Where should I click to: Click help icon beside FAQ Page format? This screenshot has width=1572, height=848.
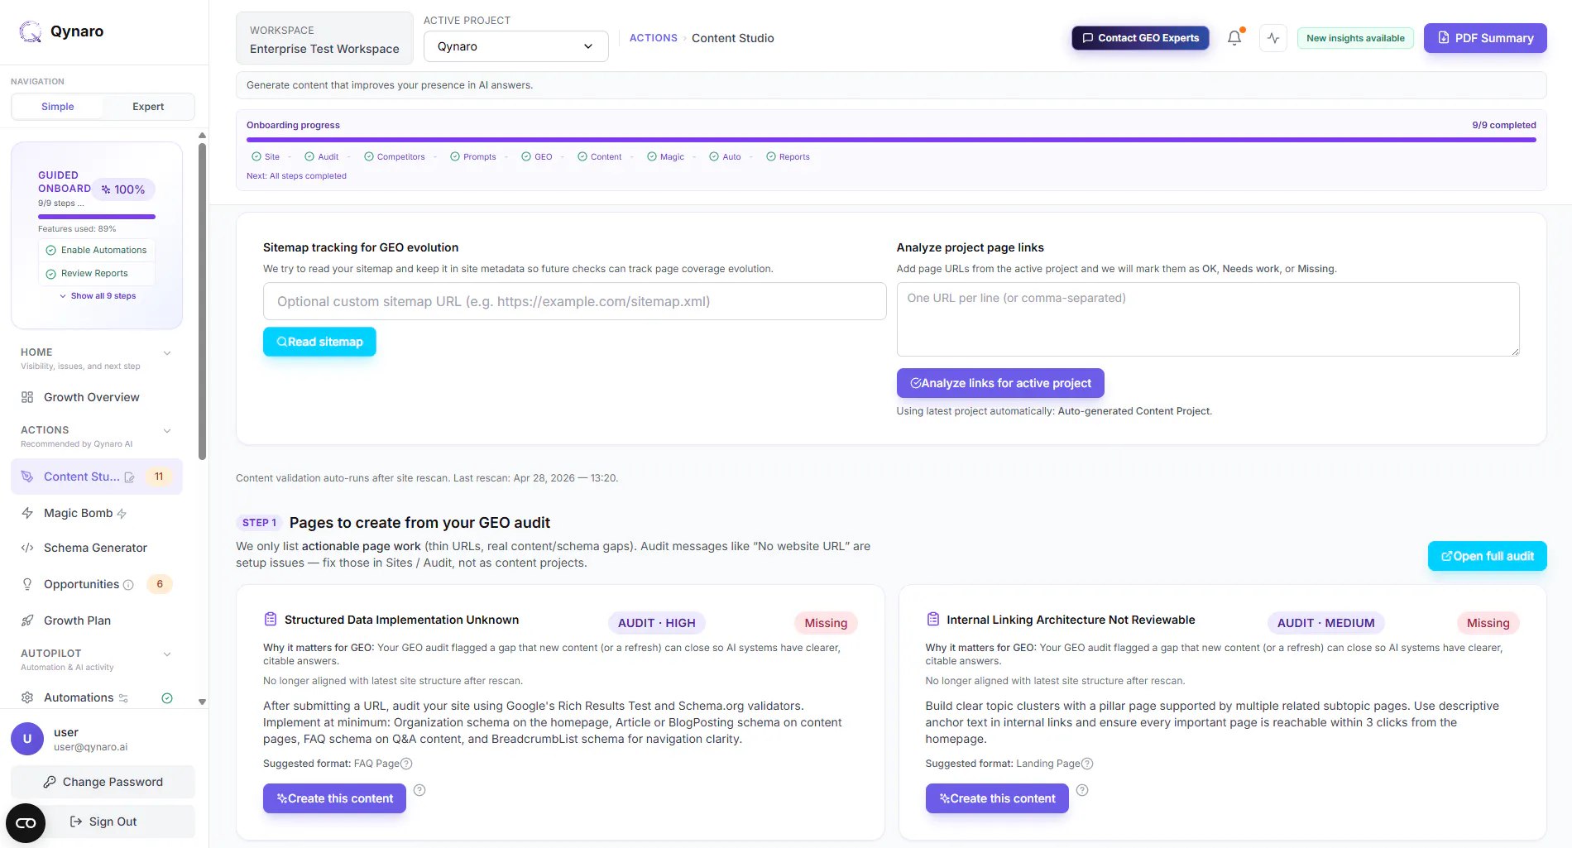(406, 764)
